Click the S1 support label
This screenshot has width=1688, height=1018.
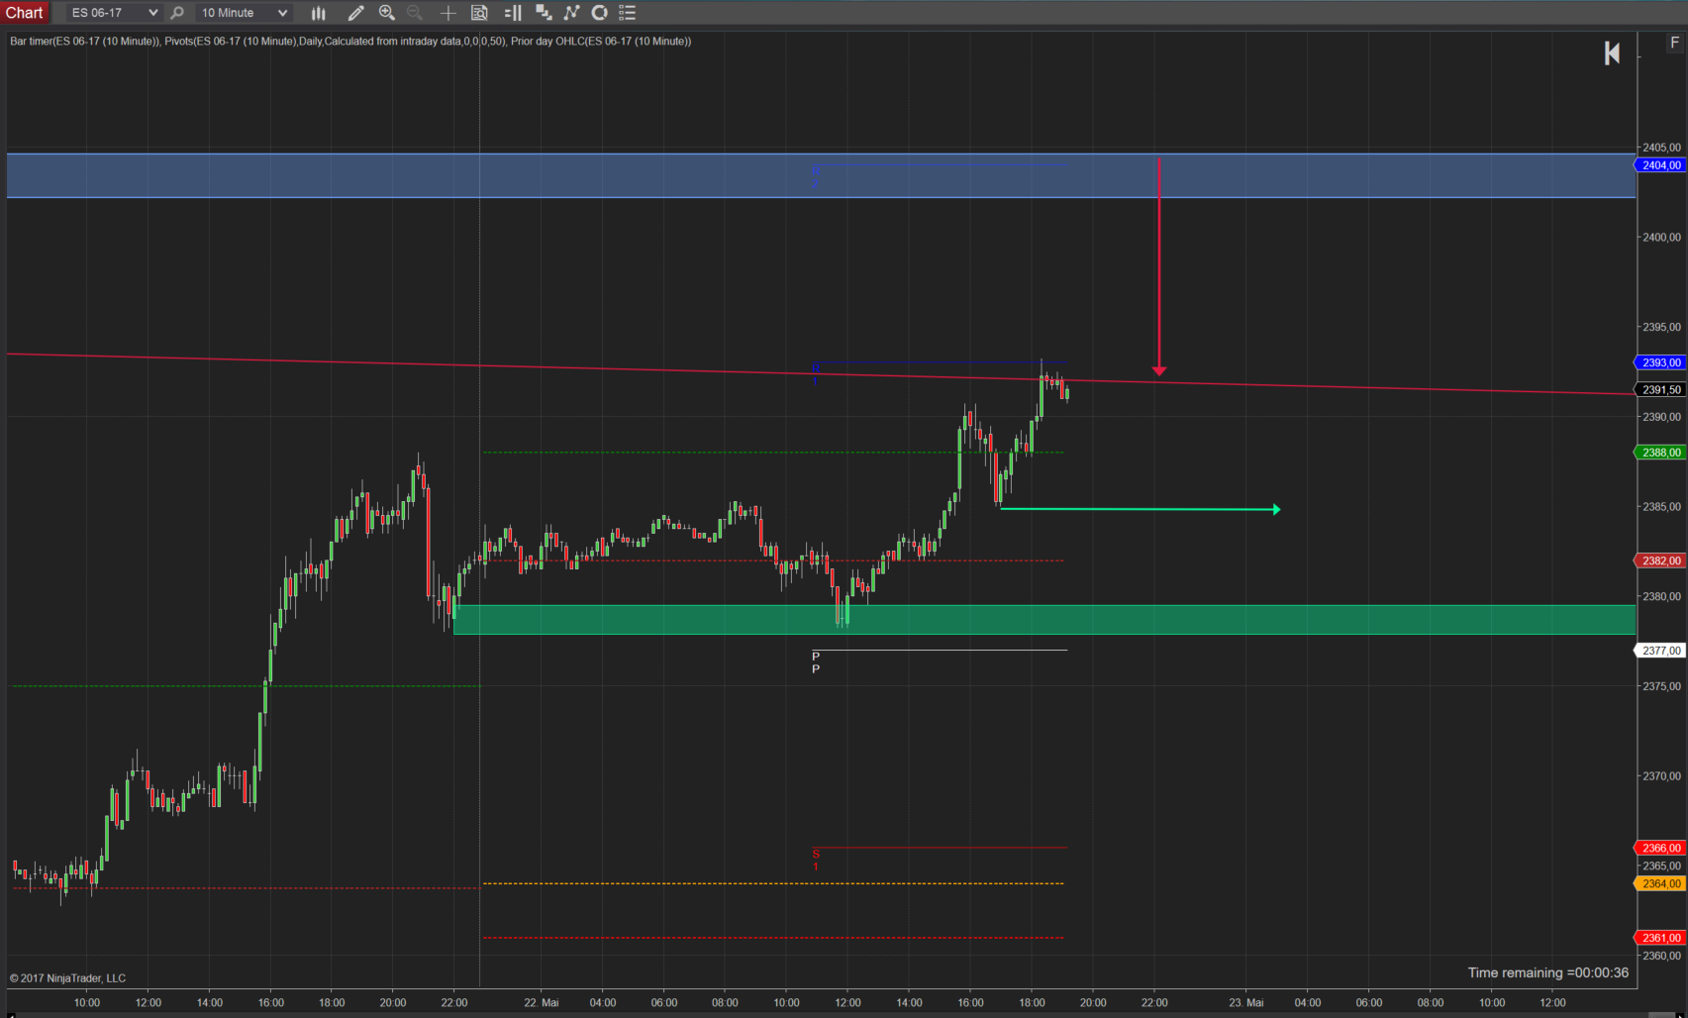pos(816,860)
